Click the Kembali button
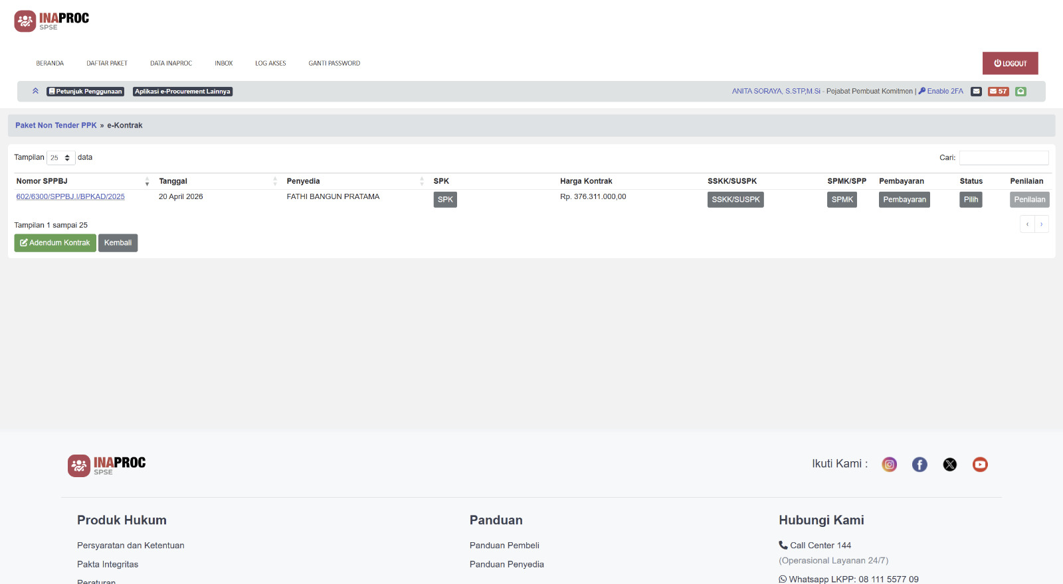The image size is (1063, 584). tap(118, 243)
